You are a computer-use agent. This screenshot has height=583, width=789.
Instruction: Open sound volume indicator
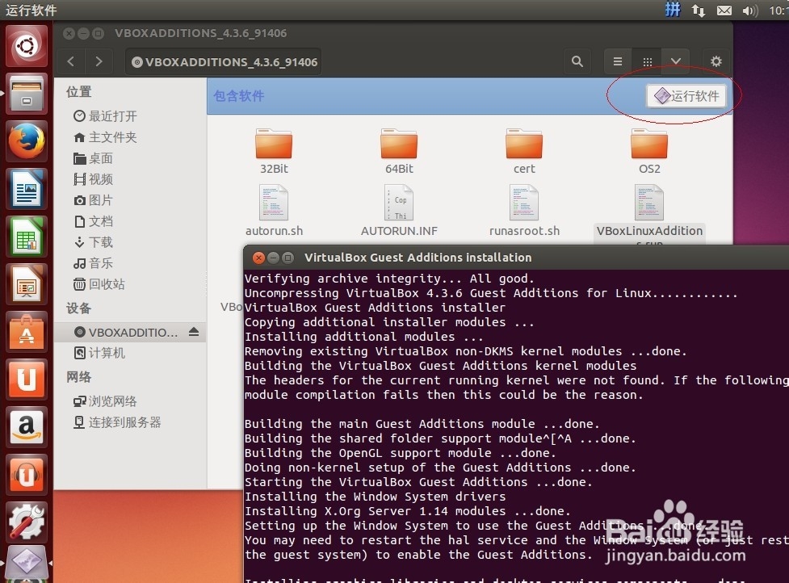749,10
